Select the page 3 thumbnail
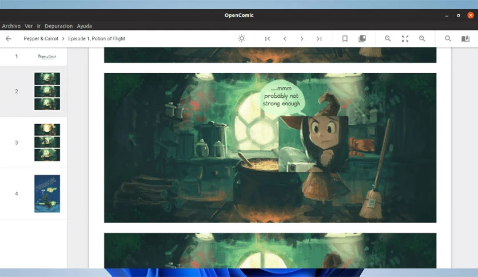Viewport: 478px width, 277px height. (47, 143)
